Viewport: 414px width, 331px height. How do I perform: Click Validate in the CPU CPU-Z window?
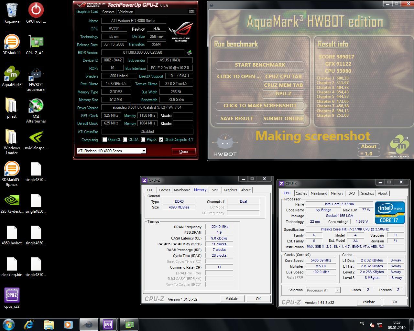[x=369, y=302]
